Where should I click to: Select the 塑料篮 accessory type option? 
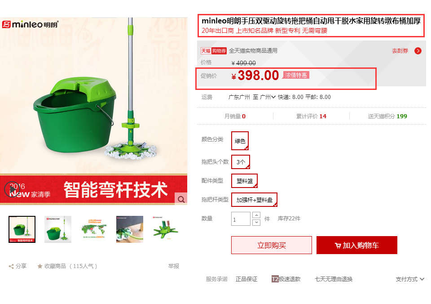pos(244,181)
